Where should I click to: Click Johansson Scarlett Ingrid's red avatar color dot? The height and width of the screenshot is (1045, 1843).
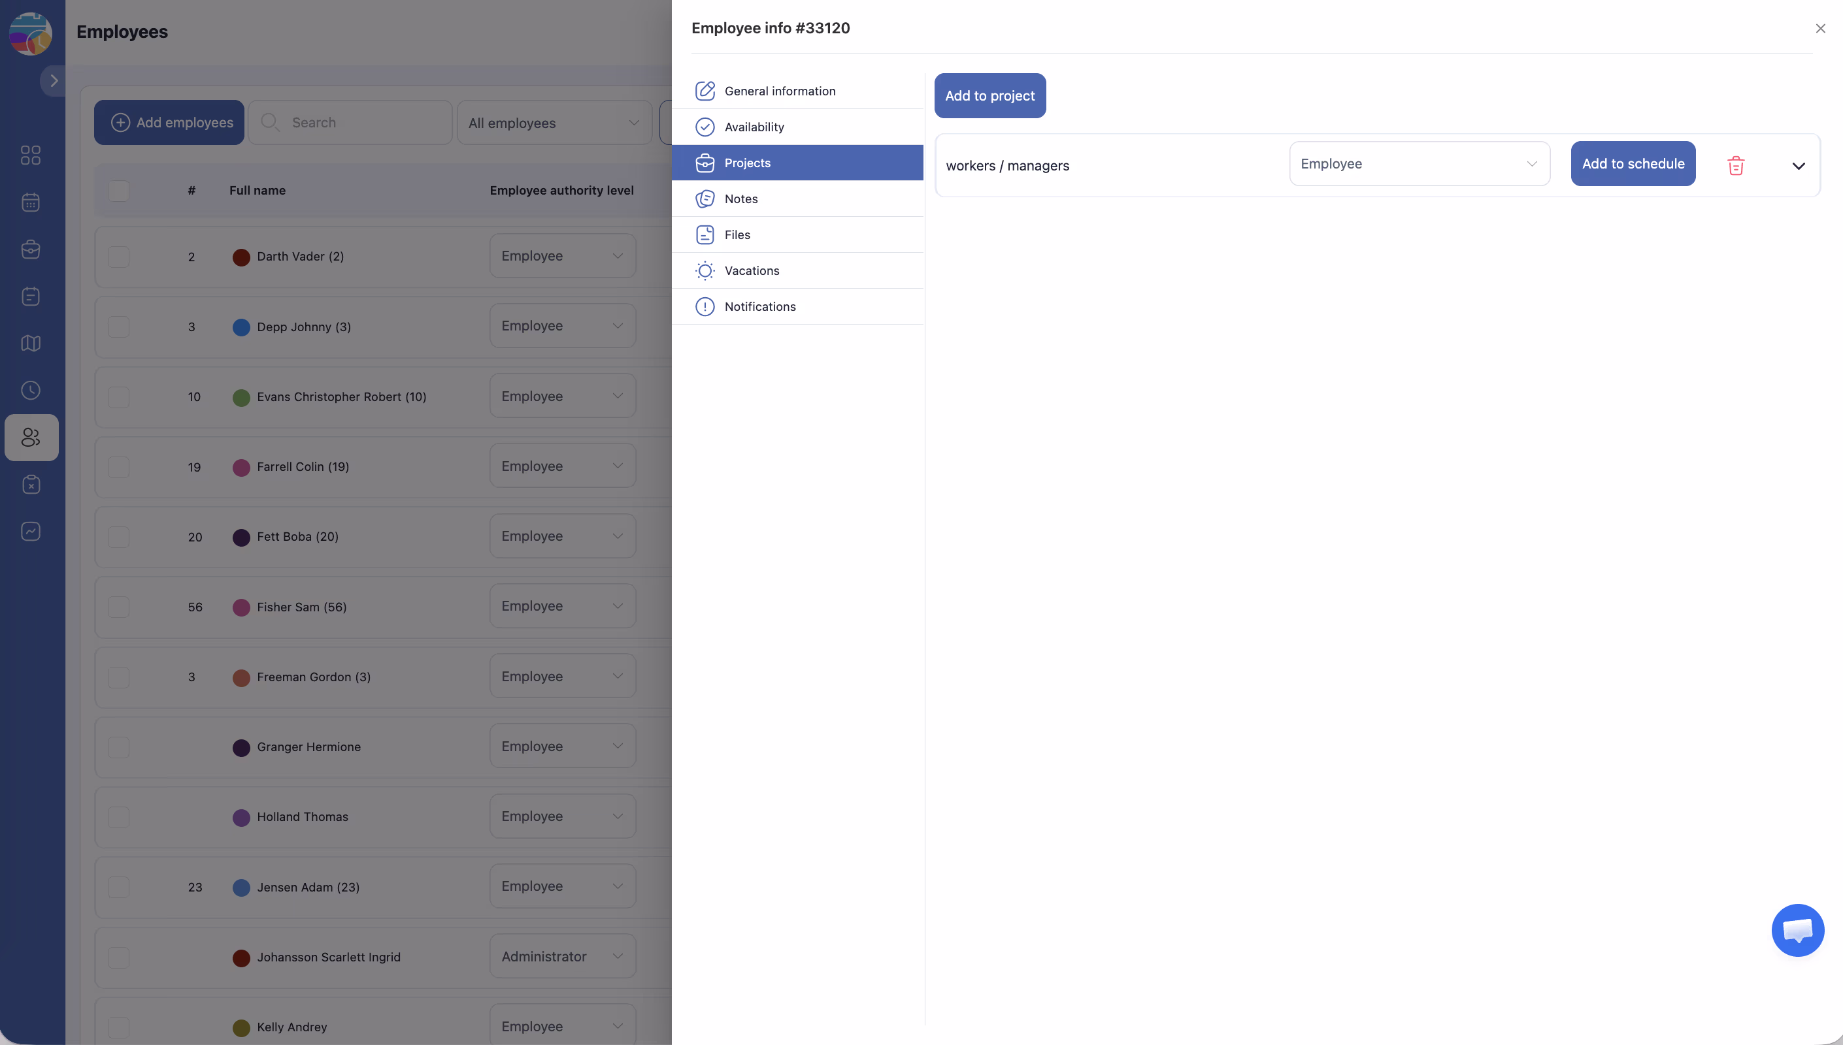pos(241,957)
